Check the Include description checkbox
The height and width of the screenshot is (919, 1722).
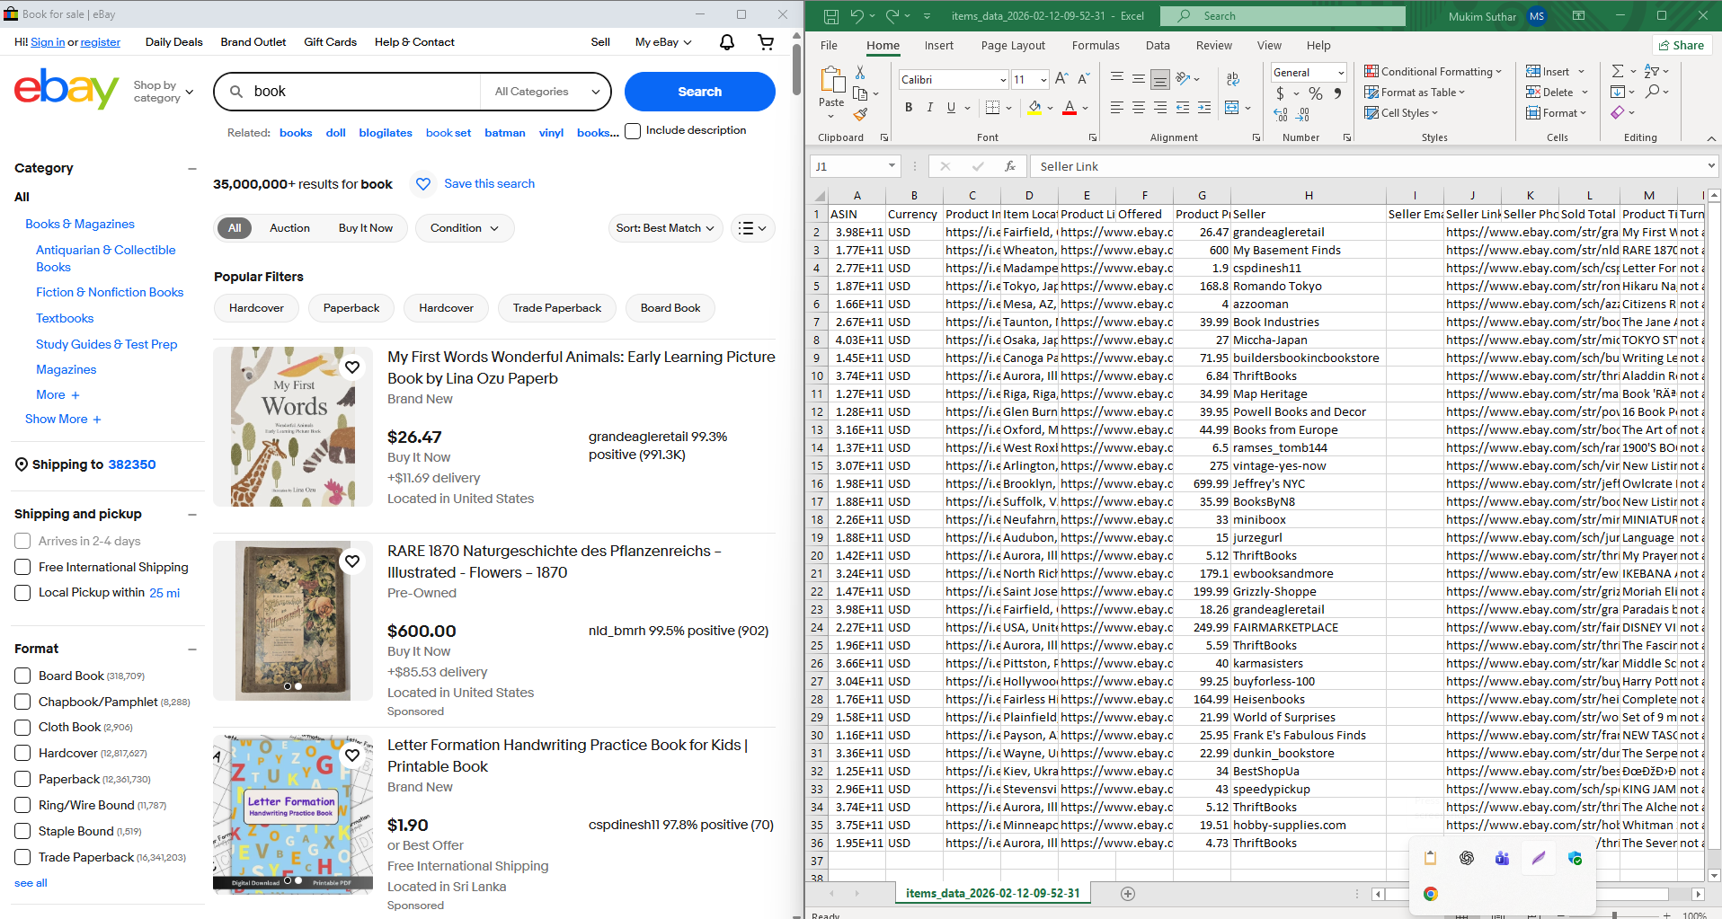[633, 131]
